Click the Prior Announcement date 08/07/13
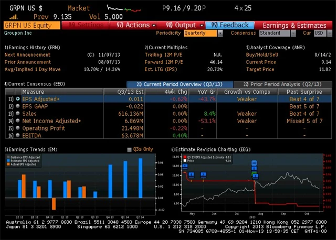 (109, 62)
